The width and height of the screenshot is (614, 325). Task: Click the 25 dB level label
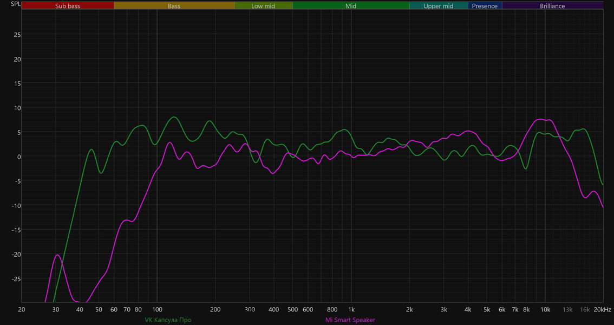tap(17, 35)
